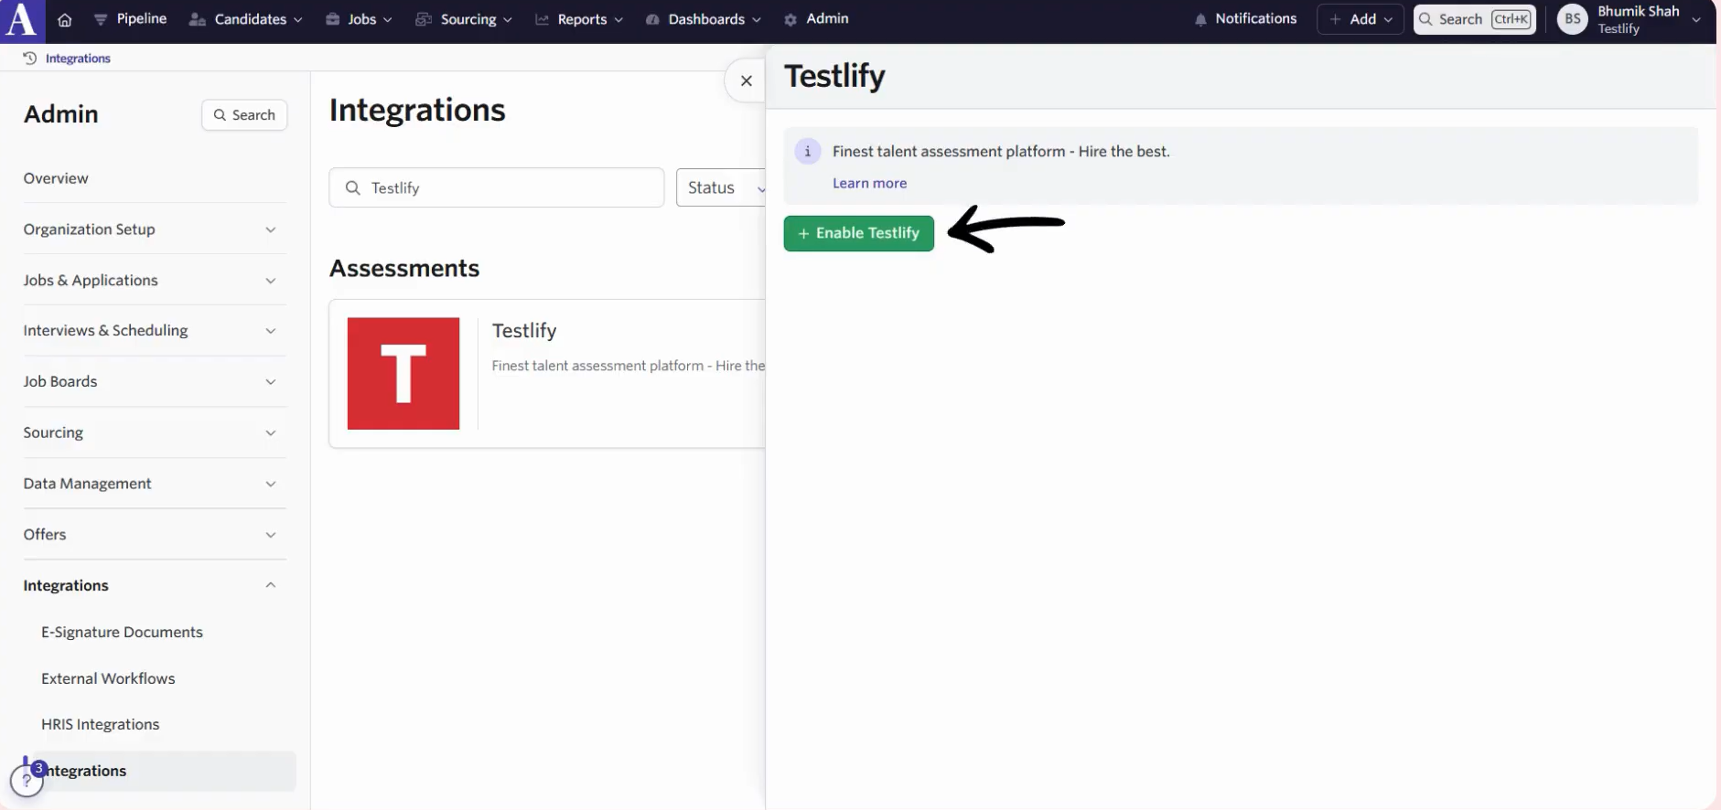Click the help question mark icon
Screen dimensions: 1721x810
tap(27, 782)
